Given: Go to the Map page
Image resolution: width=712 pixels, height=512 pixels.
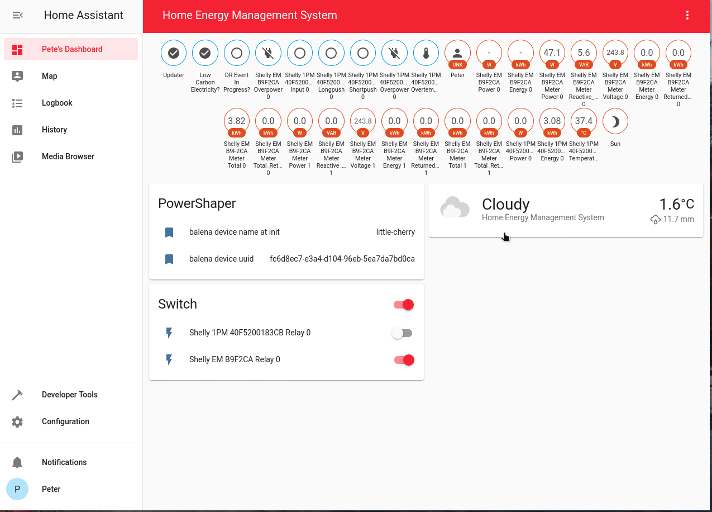Looking at the screenshot, I should [x=71, y=76].
